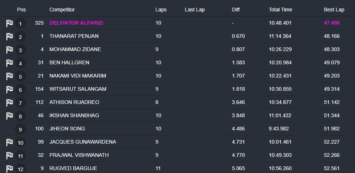Sort by Competitor column header

click(x=62, y=10)
